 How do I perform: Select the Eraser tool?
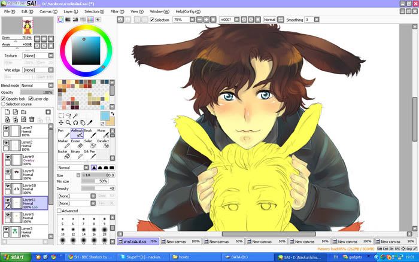click(x=75, y=146)
